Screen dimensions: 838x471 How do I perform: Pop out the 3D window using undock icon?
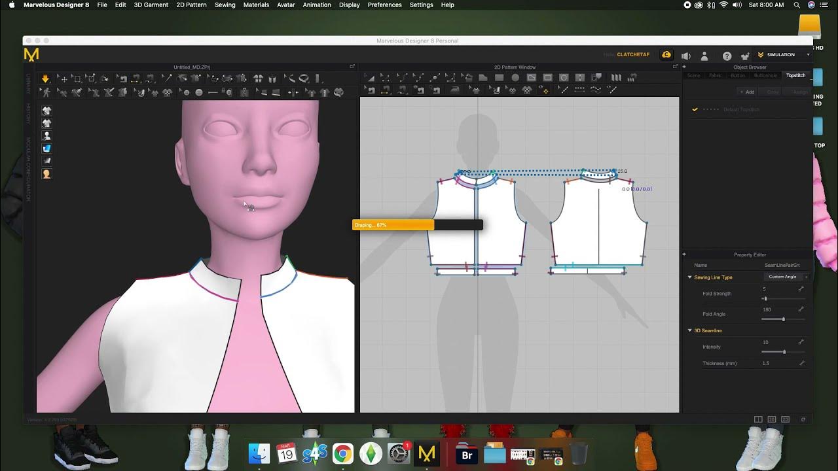pyautogui.click(x=352, y=67)
